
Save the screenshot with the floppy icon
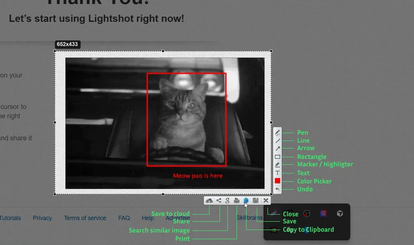pyautogui.click(x=255, y=201)
